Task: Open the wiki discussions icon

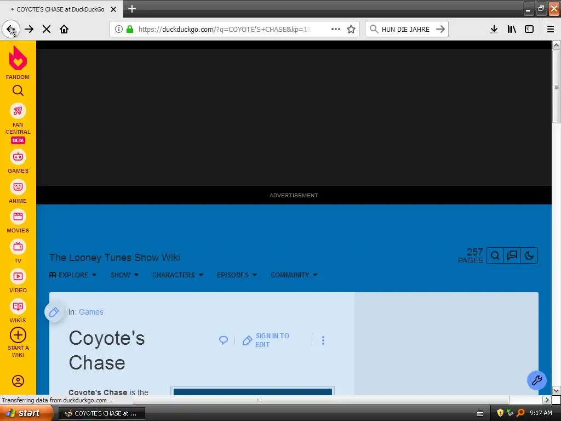Action: [512, 255]
